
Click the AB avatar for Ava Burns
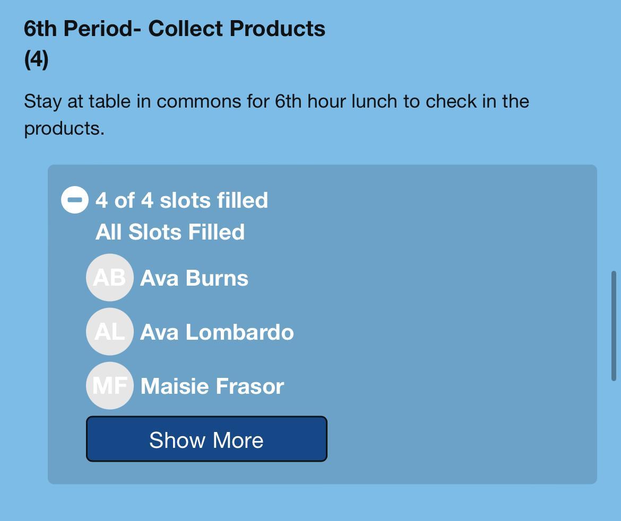(109, 278)
